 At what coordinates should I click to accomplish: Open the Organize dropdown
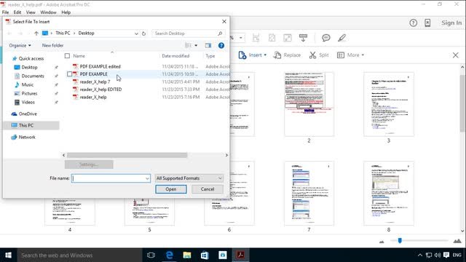[20, 45]
